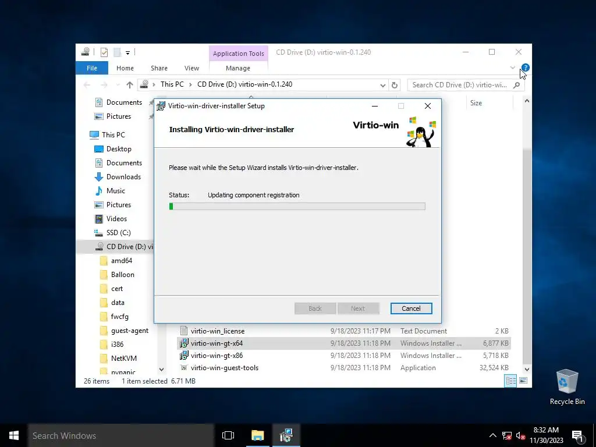This screenshot has height=447, width=596.
Task: Click the Search Windows taskbar box
Action: pyautogui.click(x=121, y=435)
